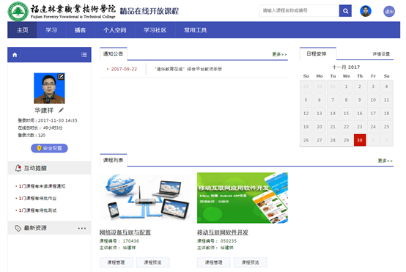
Task: Select highlighted day 30 in calendar
Action: point(360,140)
